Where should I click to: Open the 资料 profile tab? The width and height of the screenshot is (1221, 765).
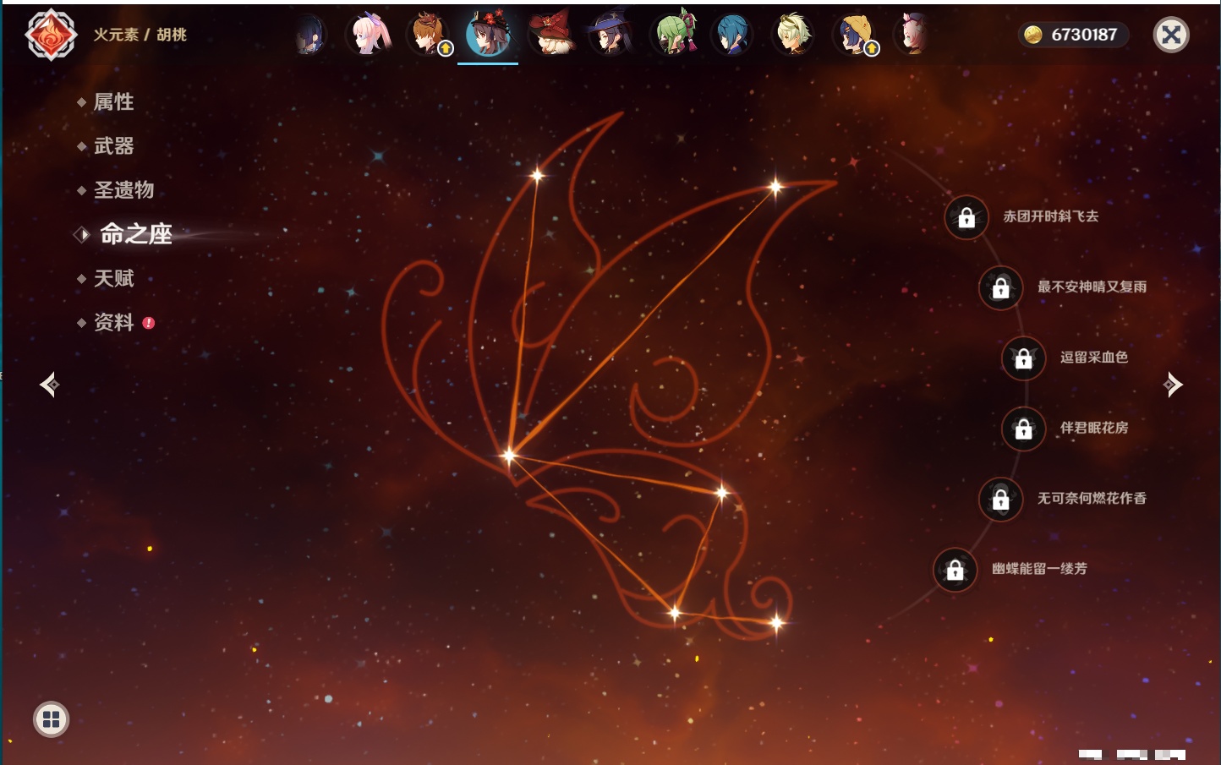pos(113,322)
